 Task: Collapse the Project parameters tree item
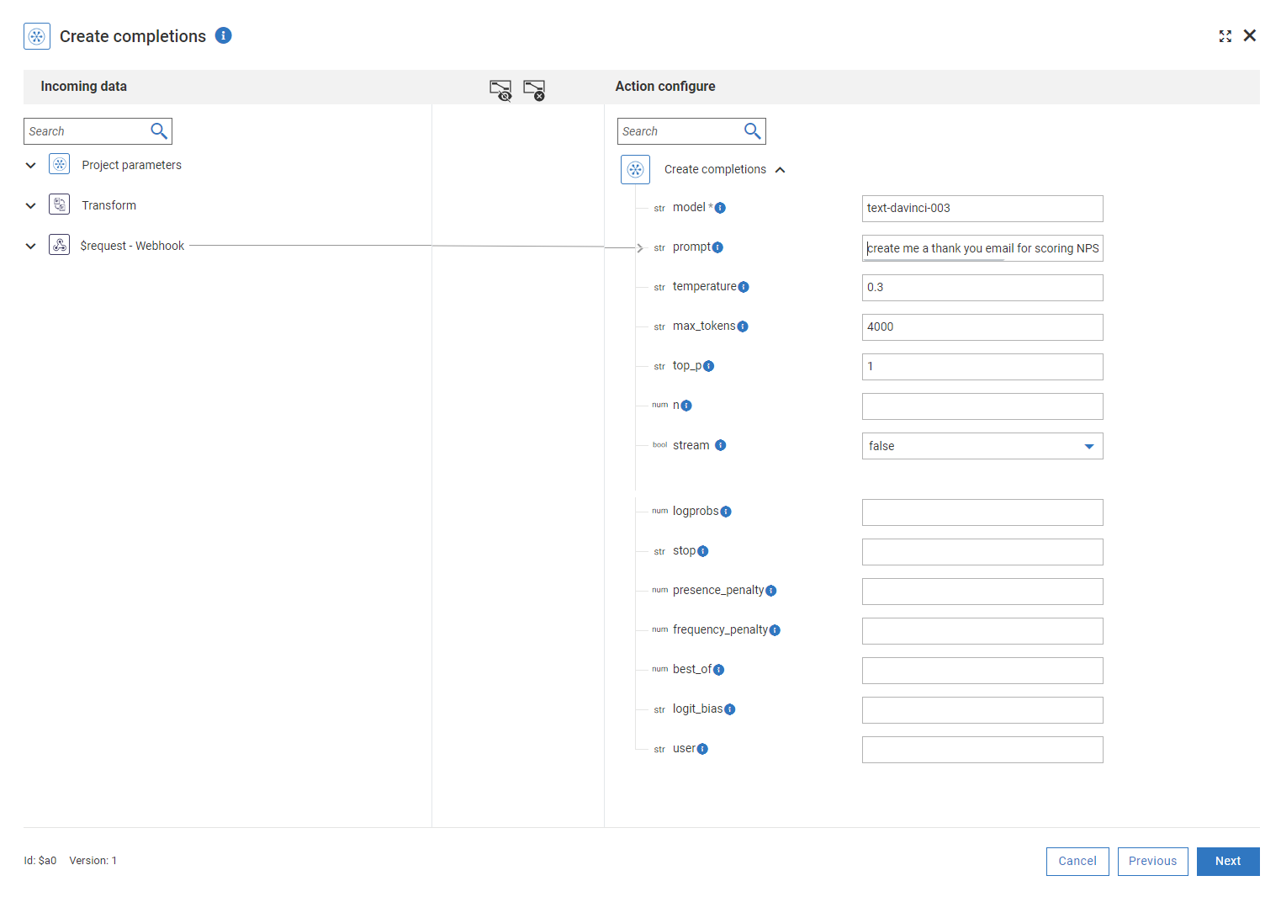coord(30,164)
